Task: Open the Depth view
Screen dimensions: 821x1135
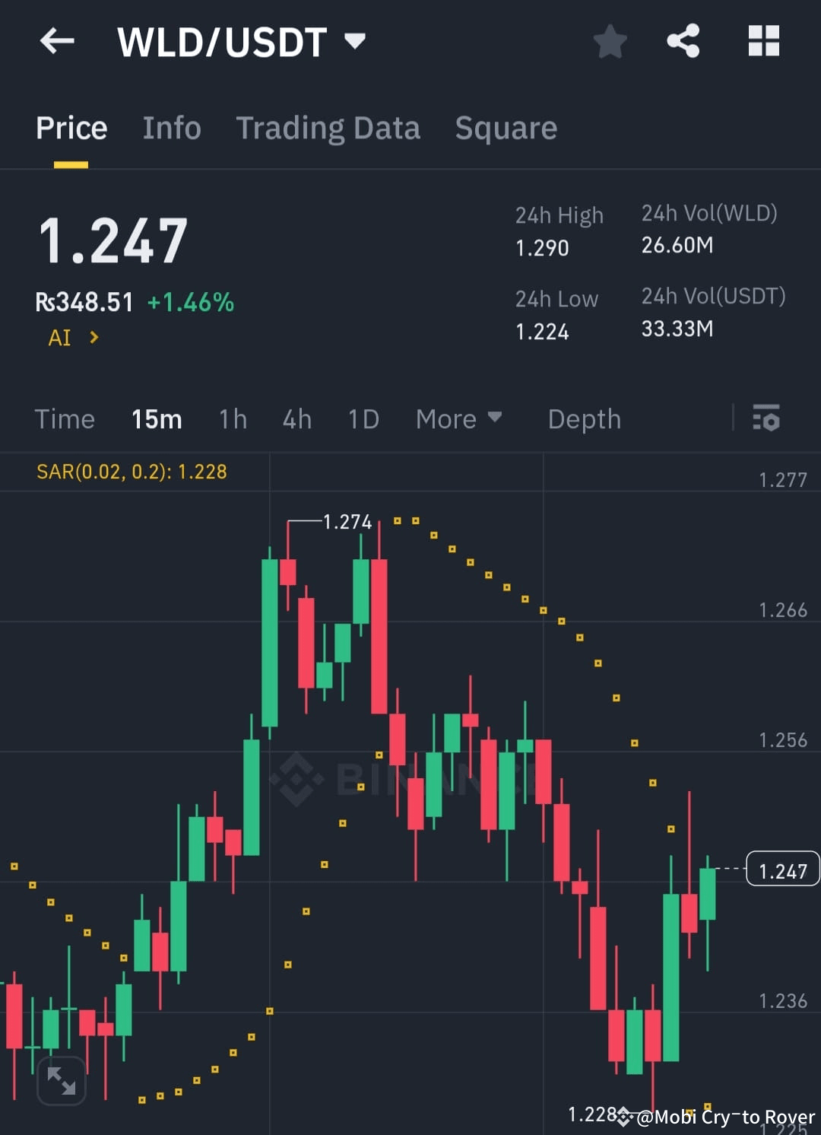Action: pyautogui.click(x=584, y=419)
